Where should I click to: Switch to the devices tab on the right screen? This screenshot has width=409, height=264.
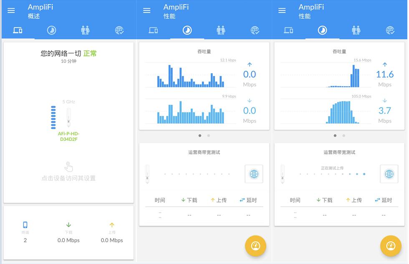coord(289,30)
